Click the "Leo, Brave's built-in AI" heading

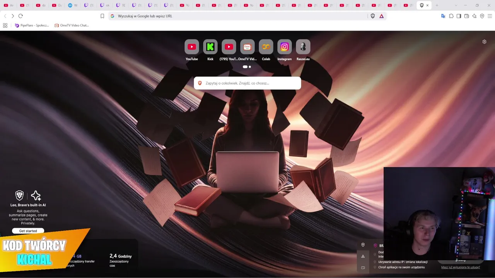pyautogui.click(x=28, y=205)
